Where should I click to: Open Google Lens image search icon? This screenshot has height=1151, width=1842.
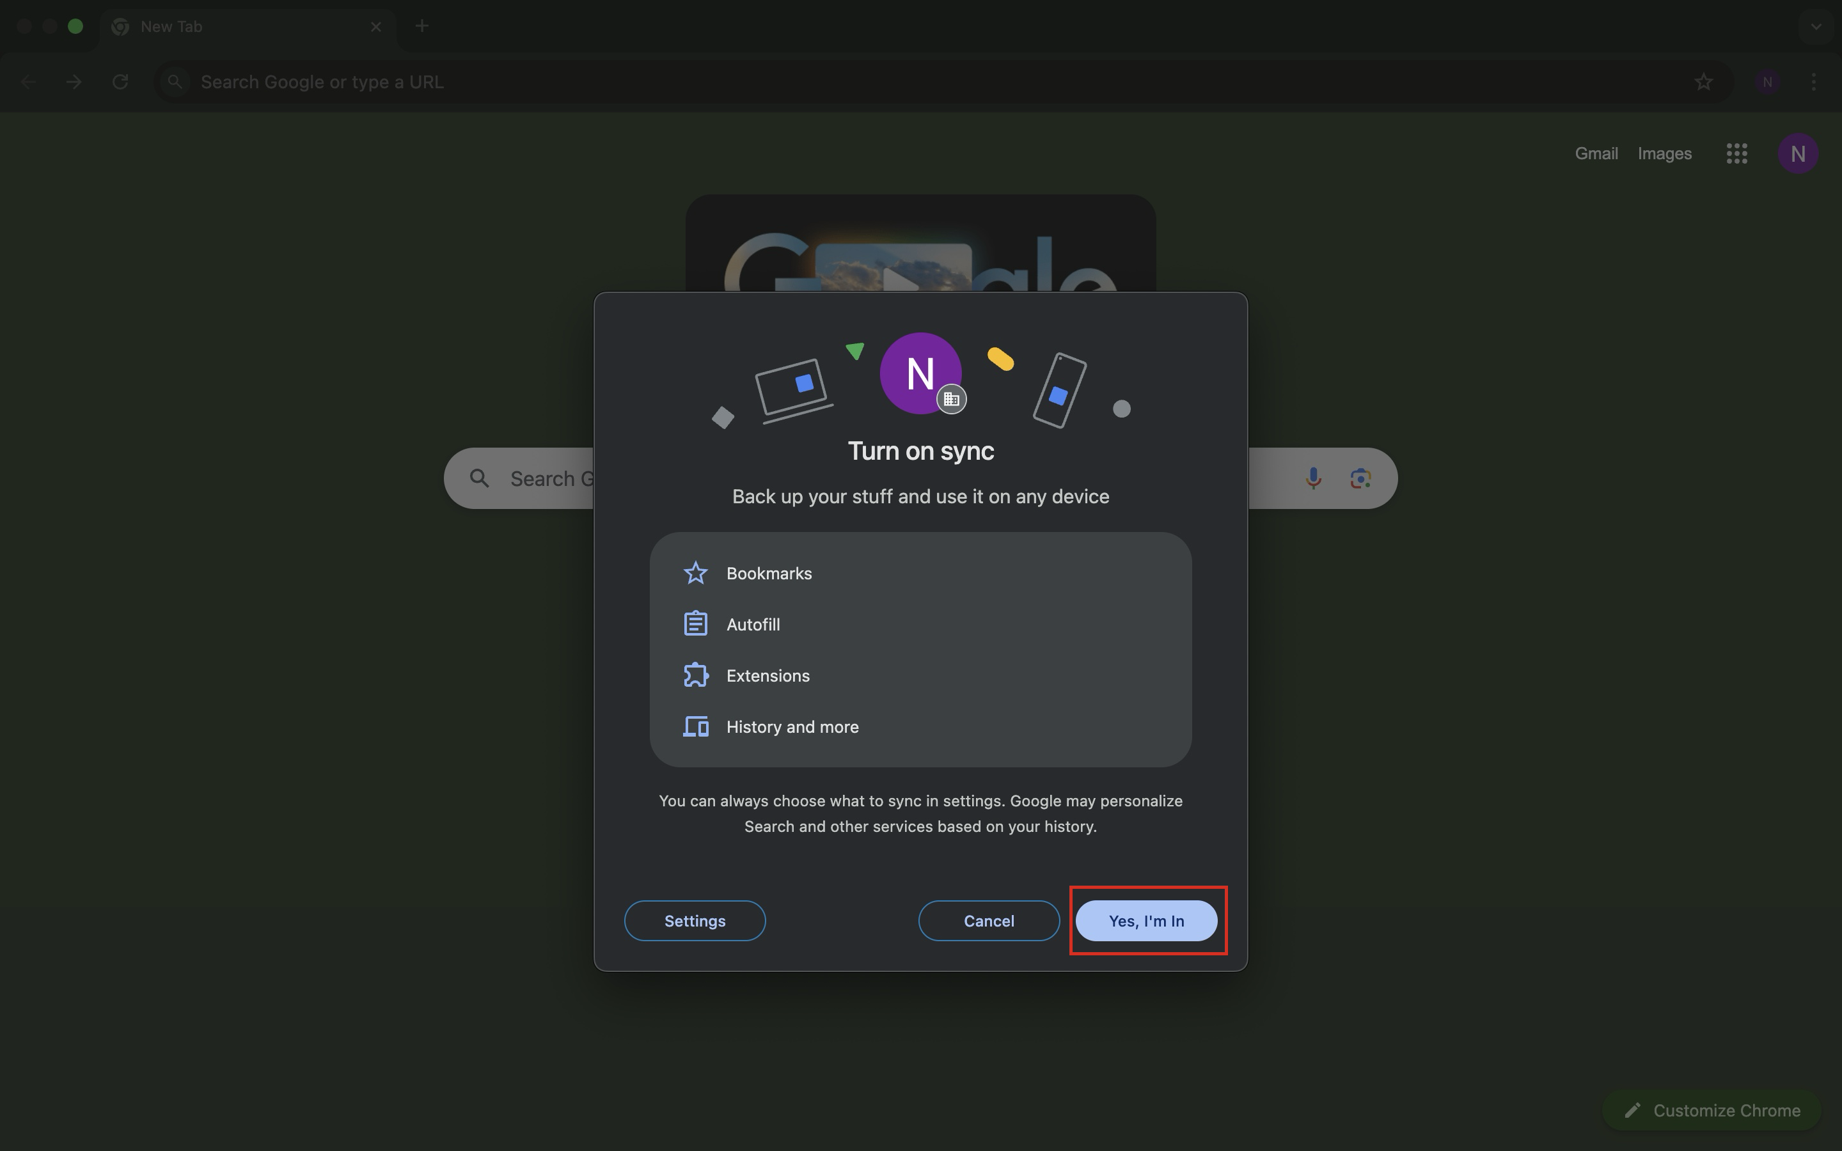point(1360,478)
